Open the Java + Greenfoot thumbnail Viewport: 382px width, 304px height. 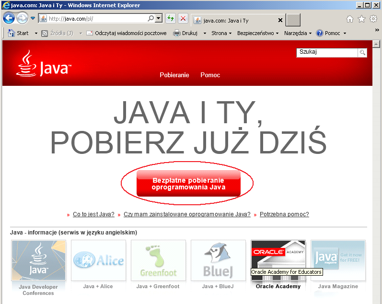(x=158, y=260)
